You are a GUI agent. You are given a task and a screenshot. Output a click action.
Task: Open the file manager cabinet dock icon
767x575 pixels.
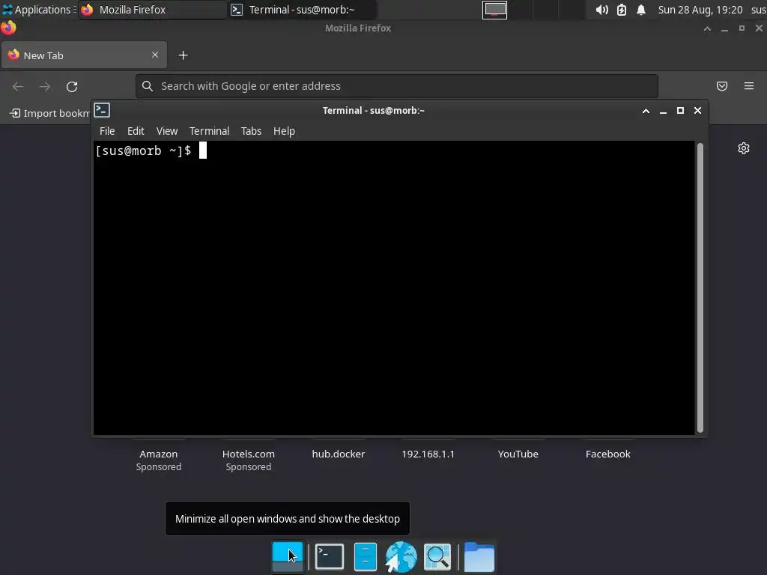(365, 556)
